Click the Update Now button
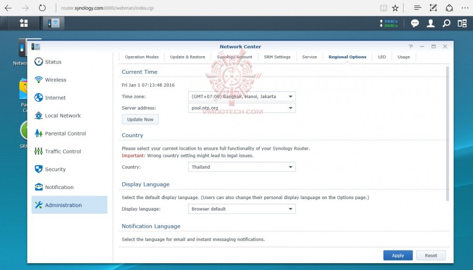 click(140, 119)
